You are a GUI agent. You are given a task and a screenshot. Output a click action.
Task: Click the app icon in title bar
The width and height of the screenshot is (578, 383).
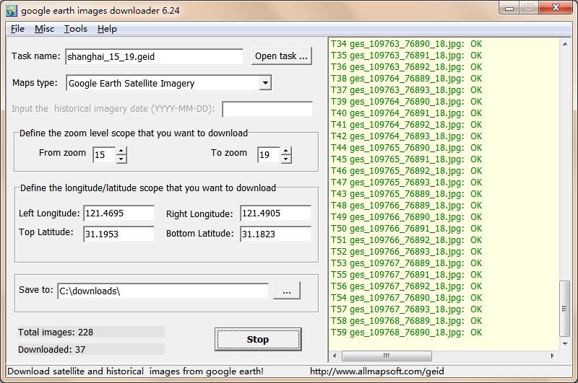[11, 10]
